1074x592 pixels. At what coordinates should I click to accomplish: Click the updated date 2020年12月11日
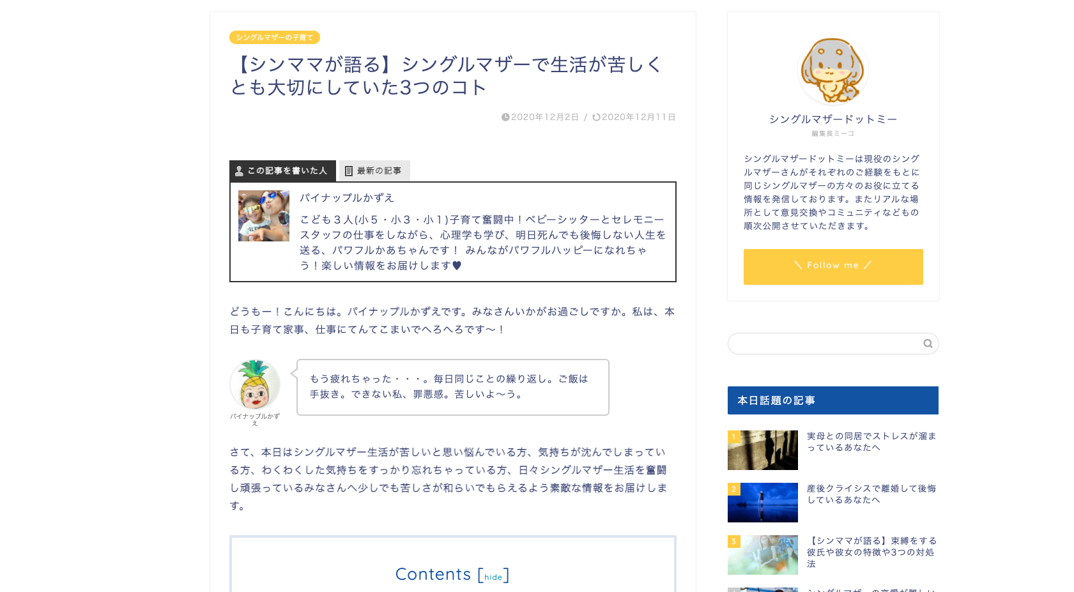click(638, 117)
